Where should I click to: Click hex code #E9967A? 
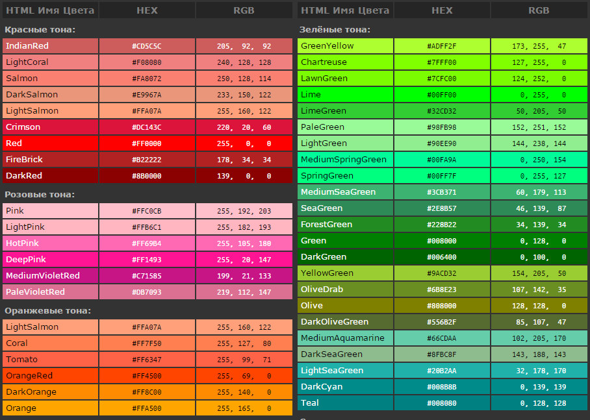click(x=147, y=95)
